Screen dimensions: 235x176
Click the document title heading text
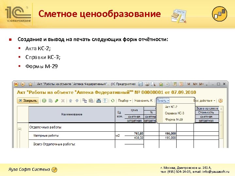106,92
